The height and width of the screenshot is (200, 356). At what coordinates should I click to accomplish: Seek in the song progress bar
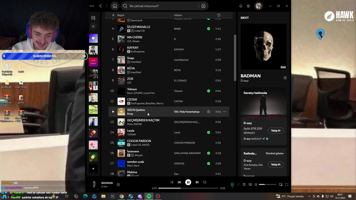(188, 188)
